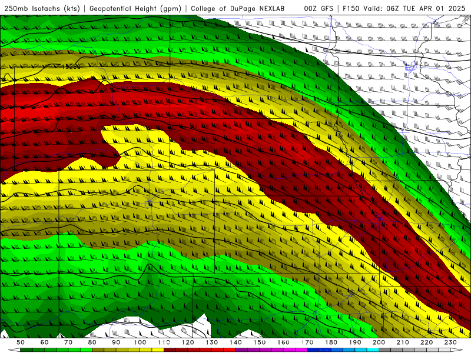
Task: Click the 10200 height contour label
Action: click(71, 66)
